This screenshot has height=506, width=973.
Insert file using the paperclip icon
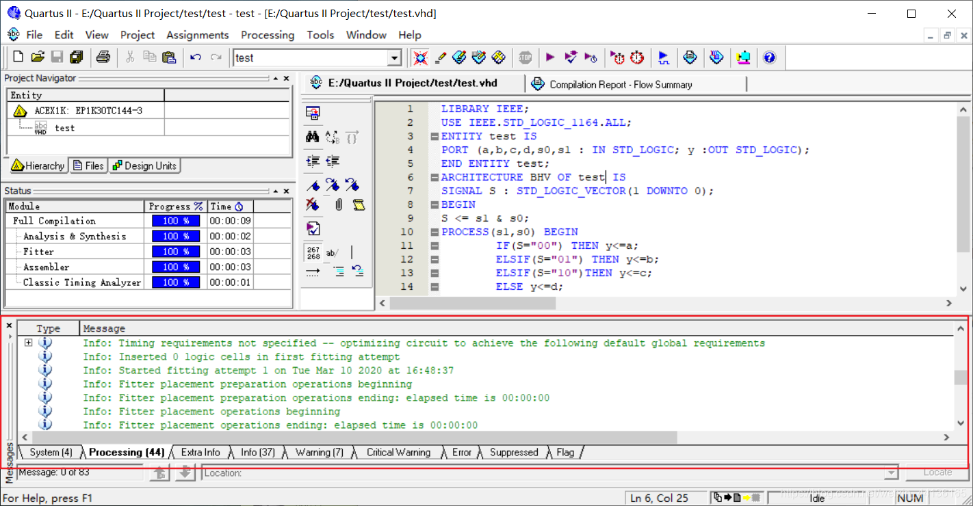tap(338, 204)
